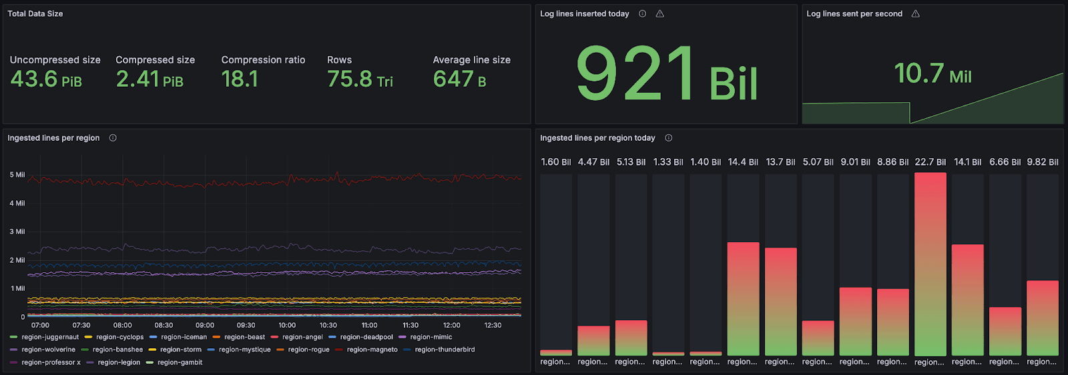Click info icon beside Log lines inserted today

pos(642,14)
